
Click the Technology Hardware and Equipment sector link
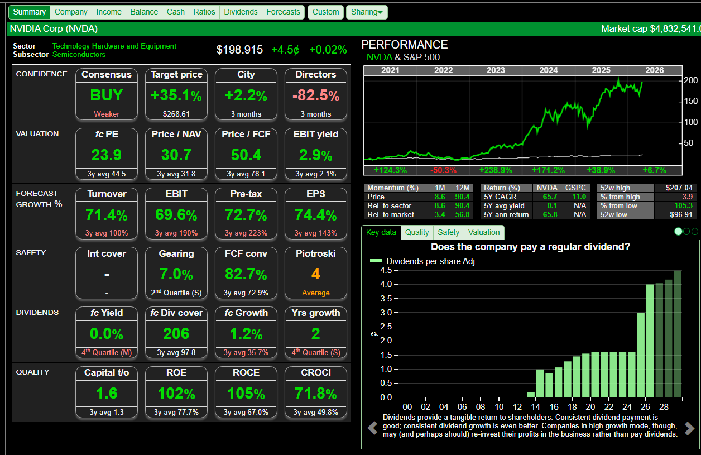point(114,46)
